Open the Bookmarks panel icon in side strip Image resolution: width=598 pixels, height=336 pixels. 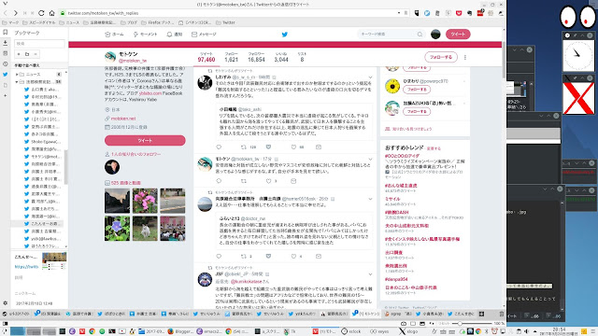coord(5,33)
